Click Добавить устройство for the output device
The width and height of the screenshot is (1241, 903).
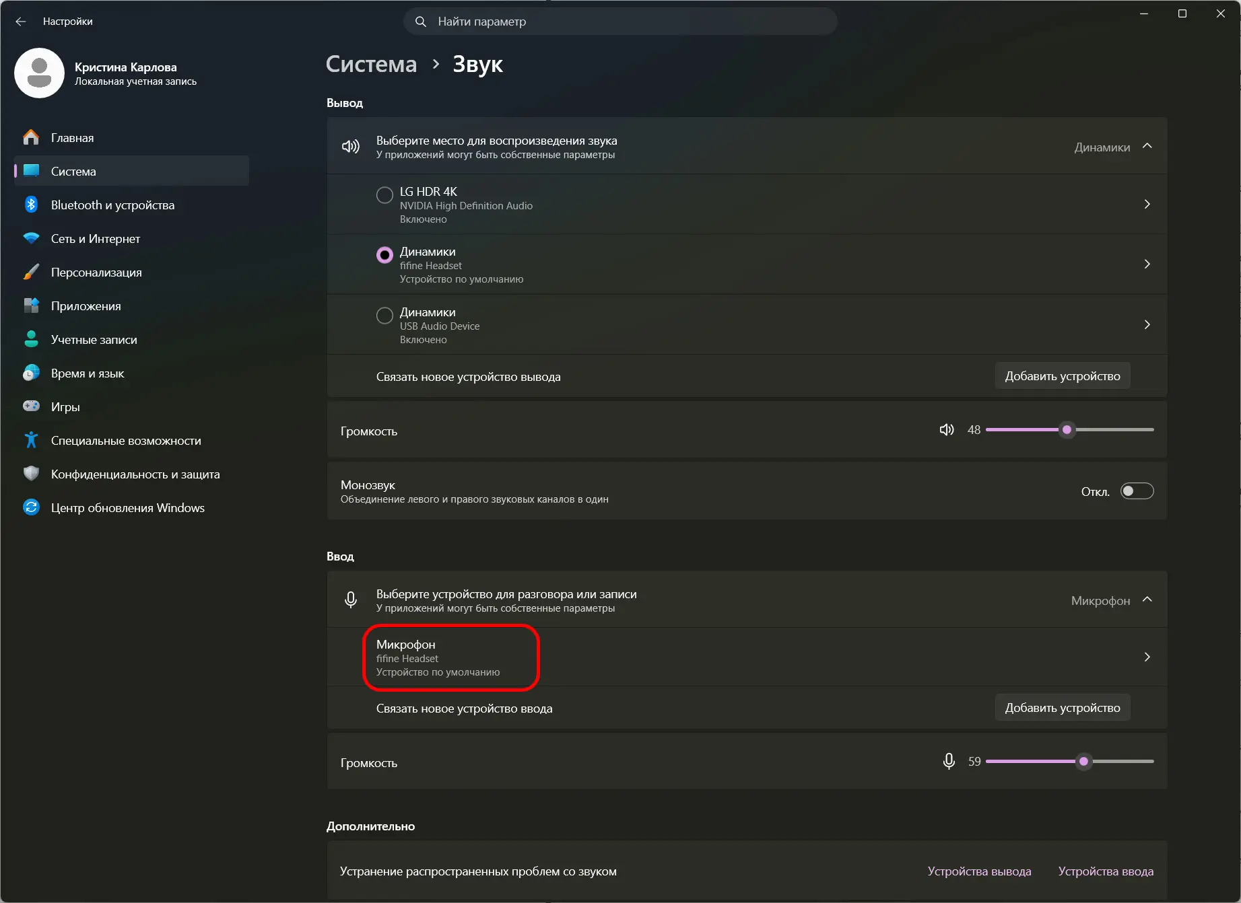1063,376
